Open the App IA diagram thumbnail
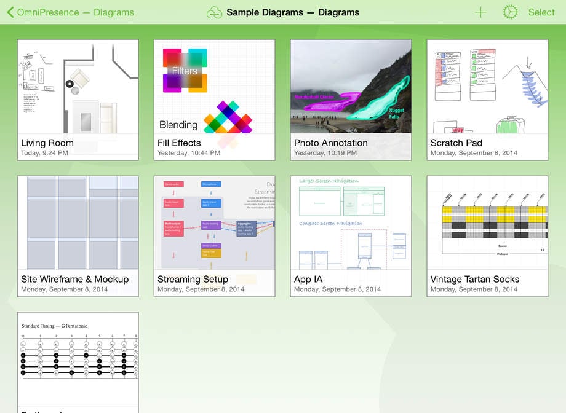 pyautogui.click(x=351, y=222)
